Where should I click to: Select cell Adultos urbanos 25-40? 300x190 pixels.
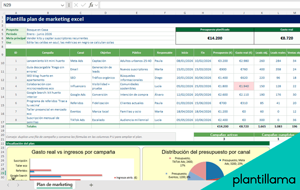pyautogui.click(x=136, y=61)
